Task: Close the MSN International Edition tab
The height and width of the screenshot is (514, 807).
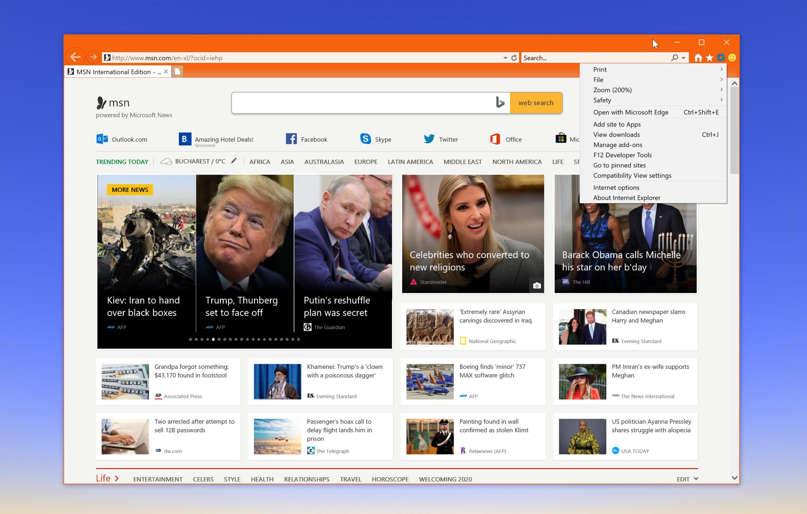Action: click(x=166, y=72)
